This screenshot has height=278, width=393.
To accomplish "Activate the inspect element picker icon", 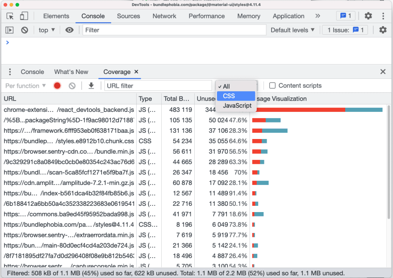I will 10,16.
